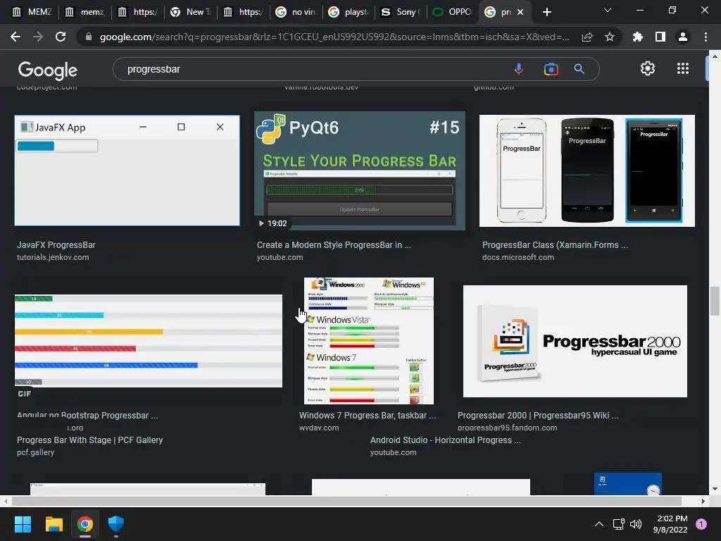The image size is (721, 541).
Task: Switch to the playstation Google tab
Action: 349,13
